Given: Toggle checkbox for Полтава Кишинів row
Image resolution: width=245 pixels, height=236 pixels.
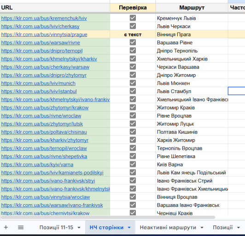Looking at the screenshot, I should pos(133,132).
